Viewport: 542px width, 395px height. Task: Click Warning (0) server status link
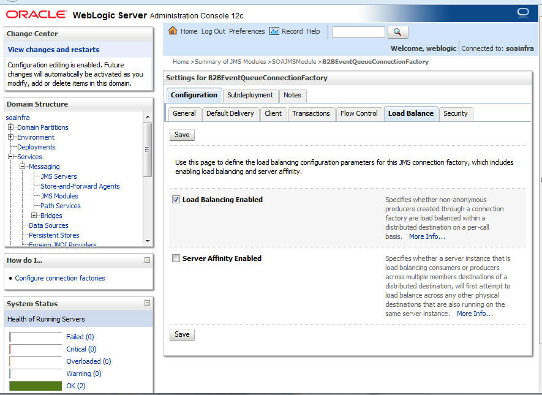point(84,374)
